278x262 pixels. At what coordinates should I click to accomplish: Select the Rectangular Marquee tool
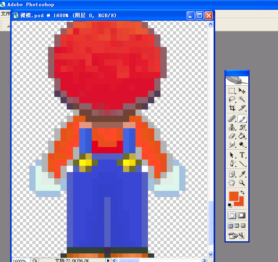pos(232,91)
